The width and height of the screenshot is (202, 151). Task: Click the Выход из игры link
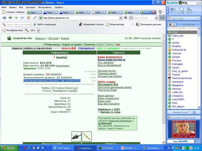pyautogui.click(x=110, y=112)
